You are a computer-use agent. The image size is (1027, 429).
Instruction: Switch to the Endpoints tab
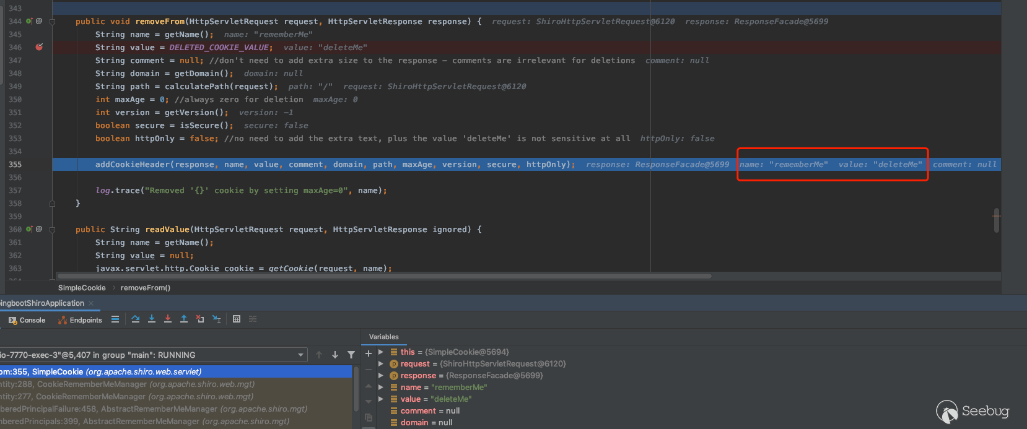pyautogui.click(x=80, y=320)
